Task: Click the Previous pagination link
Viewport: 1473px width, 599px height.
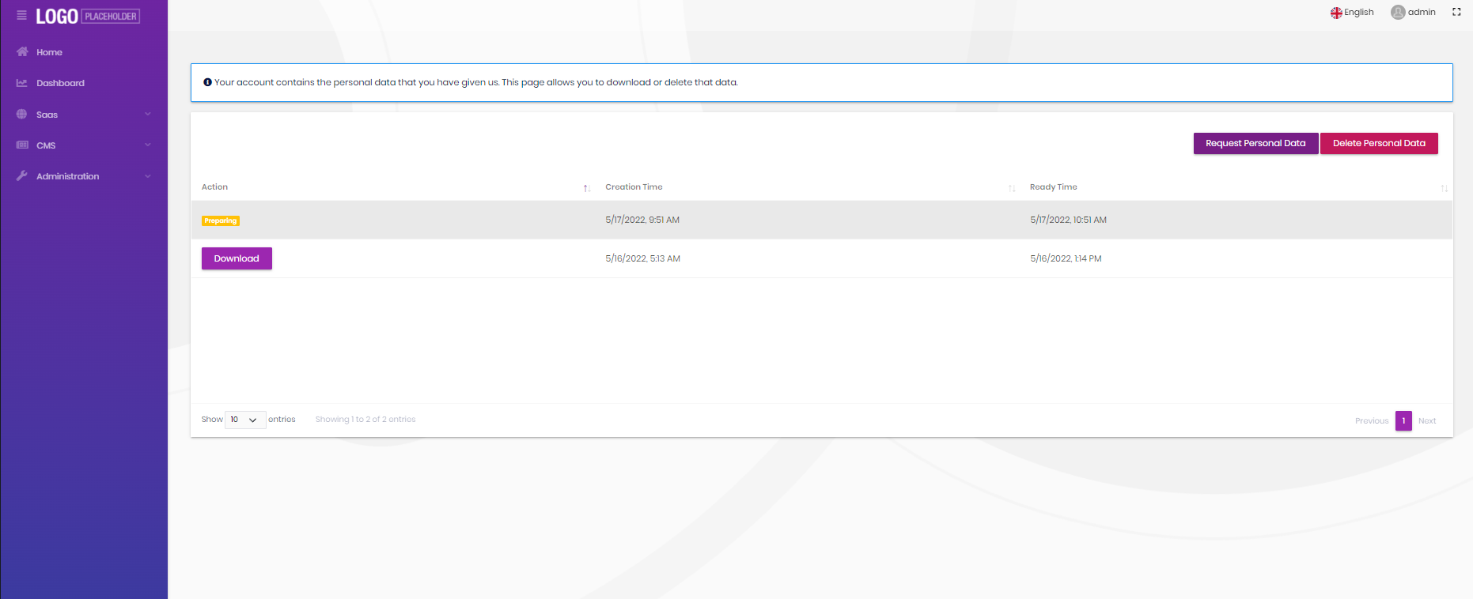Action: click(1372, 421)
